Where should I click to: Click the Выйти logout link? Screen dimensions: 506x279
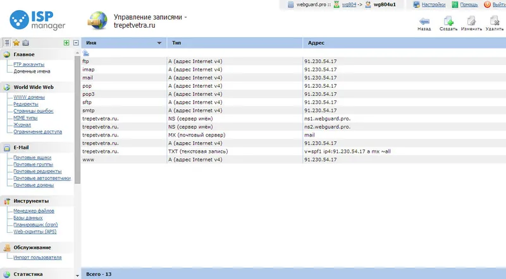click(499, 4)
